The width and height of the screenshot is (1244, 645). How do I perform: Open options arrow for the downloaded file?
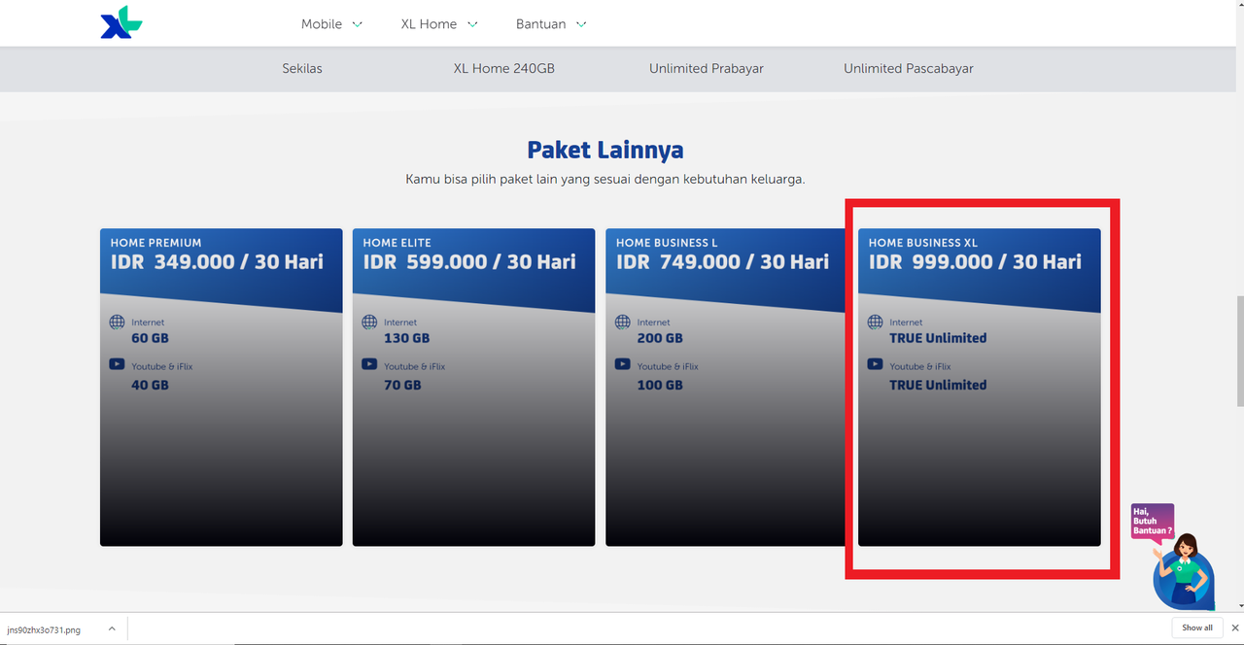coord(112,628)
